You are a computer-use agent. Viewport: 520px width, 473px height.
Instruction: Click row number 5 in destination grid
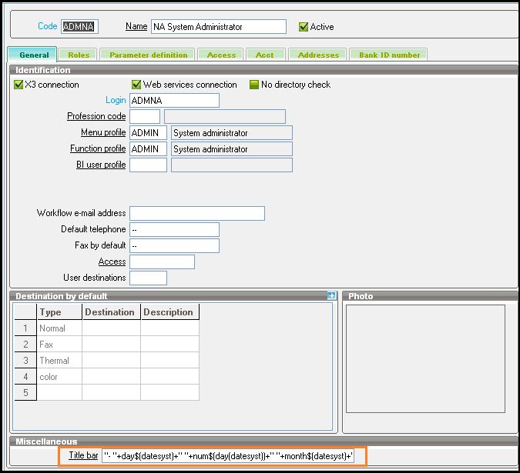[25, 393]
